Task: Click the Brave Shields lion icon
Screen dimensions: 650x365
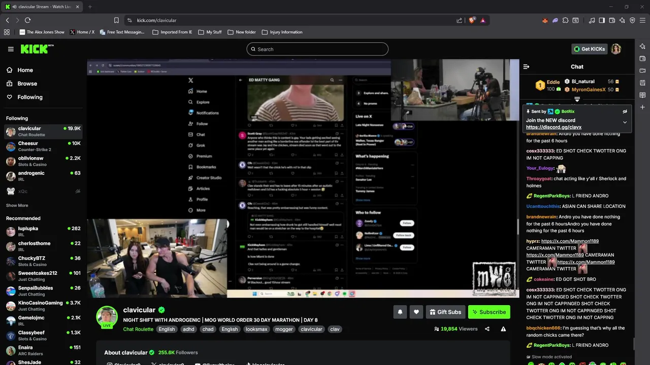Action: 472,20
